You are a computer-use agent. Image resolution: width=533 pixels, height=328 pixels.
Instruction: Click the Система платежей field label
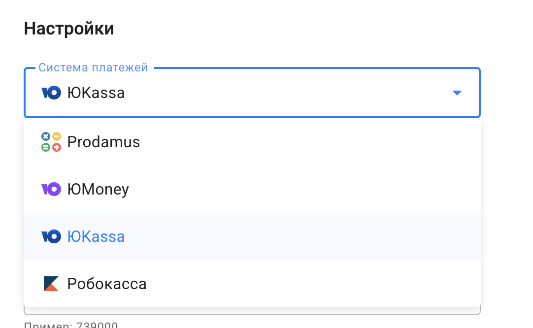[x=93, y=67]
